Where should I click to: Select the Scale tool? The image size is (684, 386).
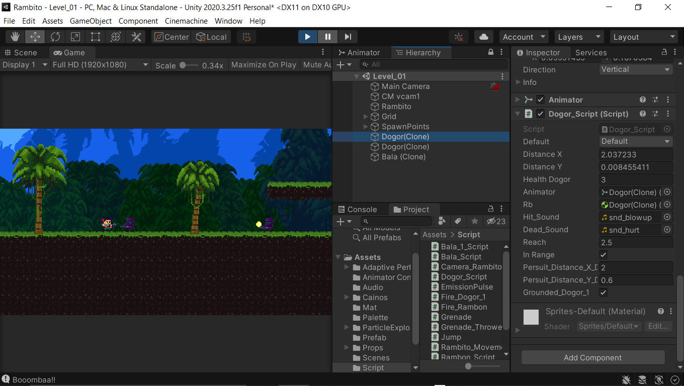75,37
